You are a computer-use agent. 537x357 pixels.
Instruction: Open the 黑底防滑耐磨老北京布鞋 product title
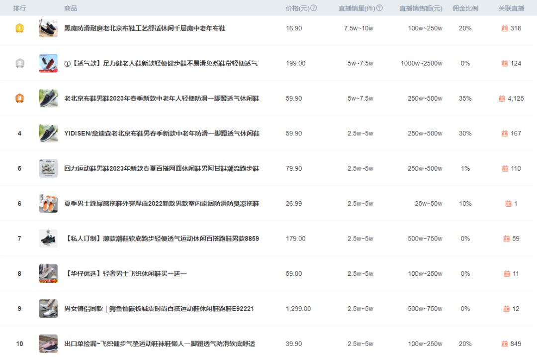(144, 28)
